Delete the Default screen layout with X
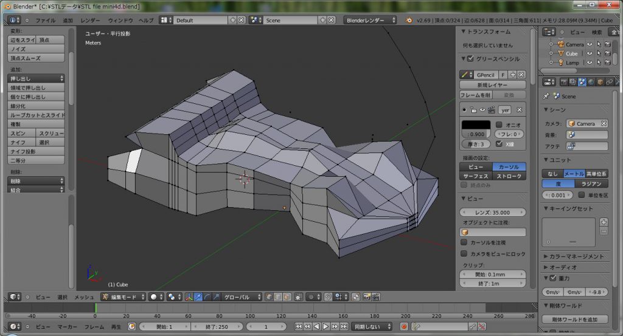This screenshot has width=623, height=336. (x=241, y=20)
